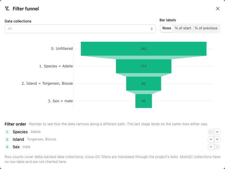Image resolution: width=225 pixels, height=169 pixels.
Task: Select the Rows bar label option
Action: pos(167,28)
